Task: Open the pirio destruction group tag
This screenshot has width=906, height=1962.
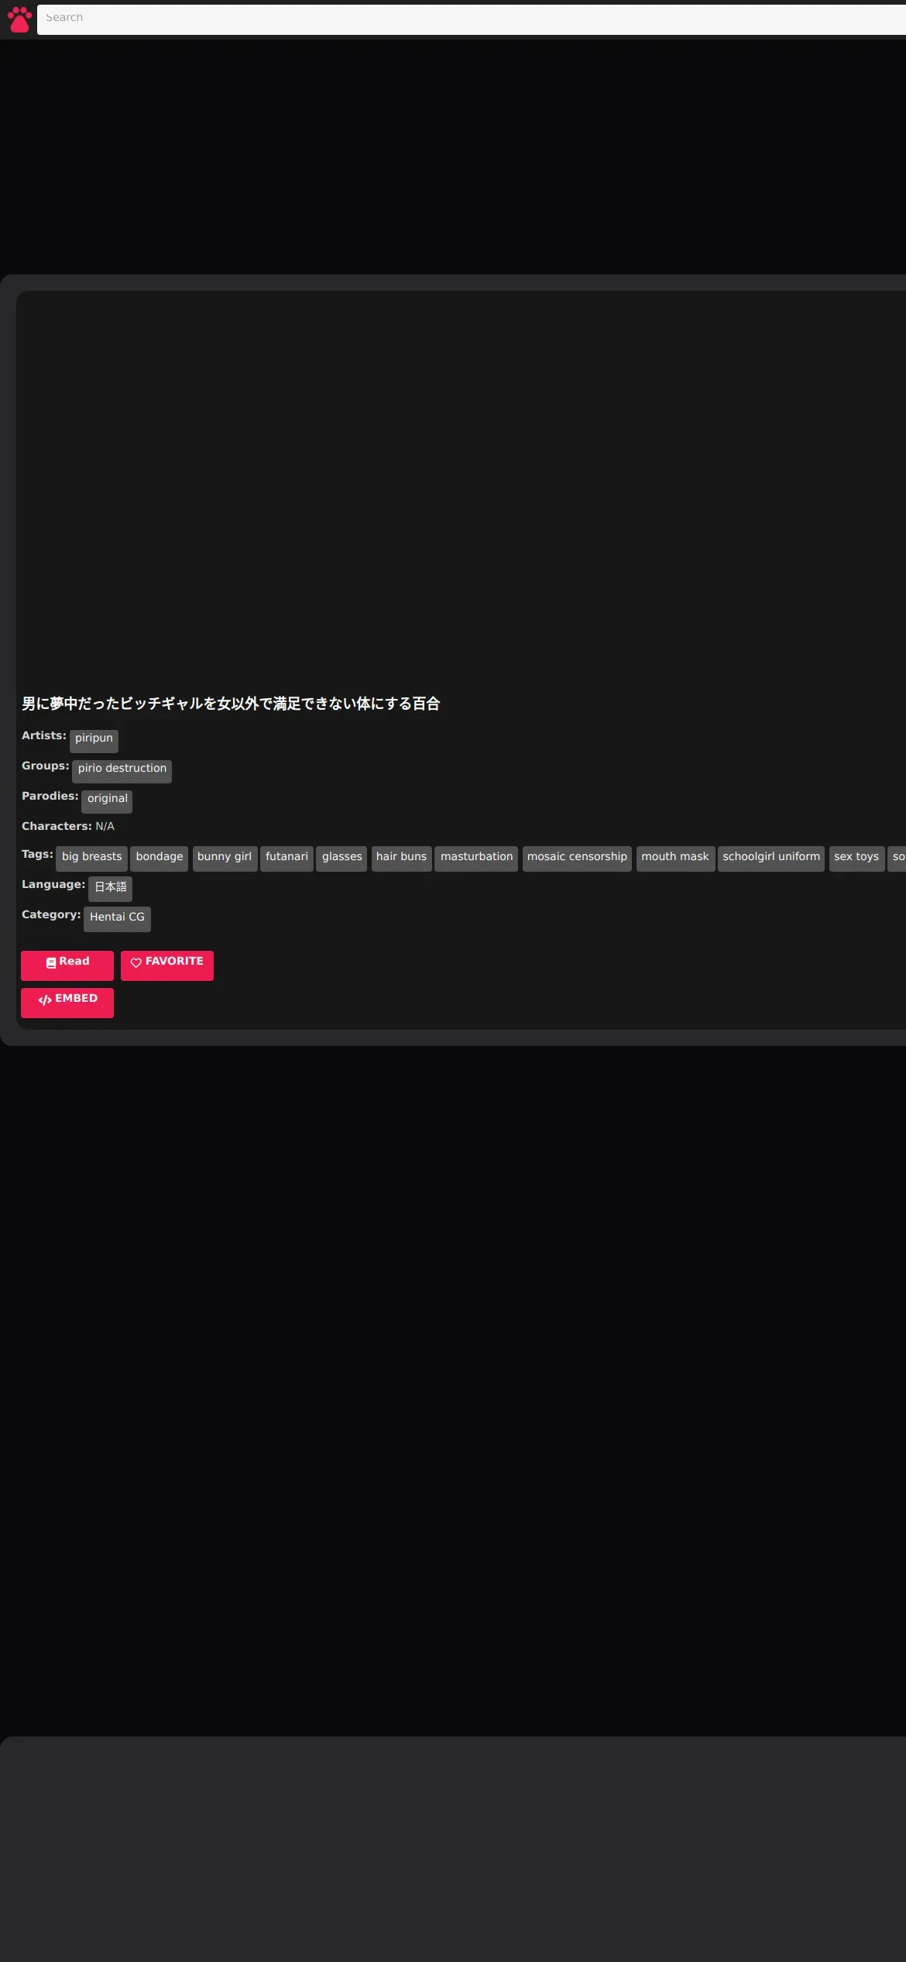Action: pyautogui.click(x=122, y=770)
